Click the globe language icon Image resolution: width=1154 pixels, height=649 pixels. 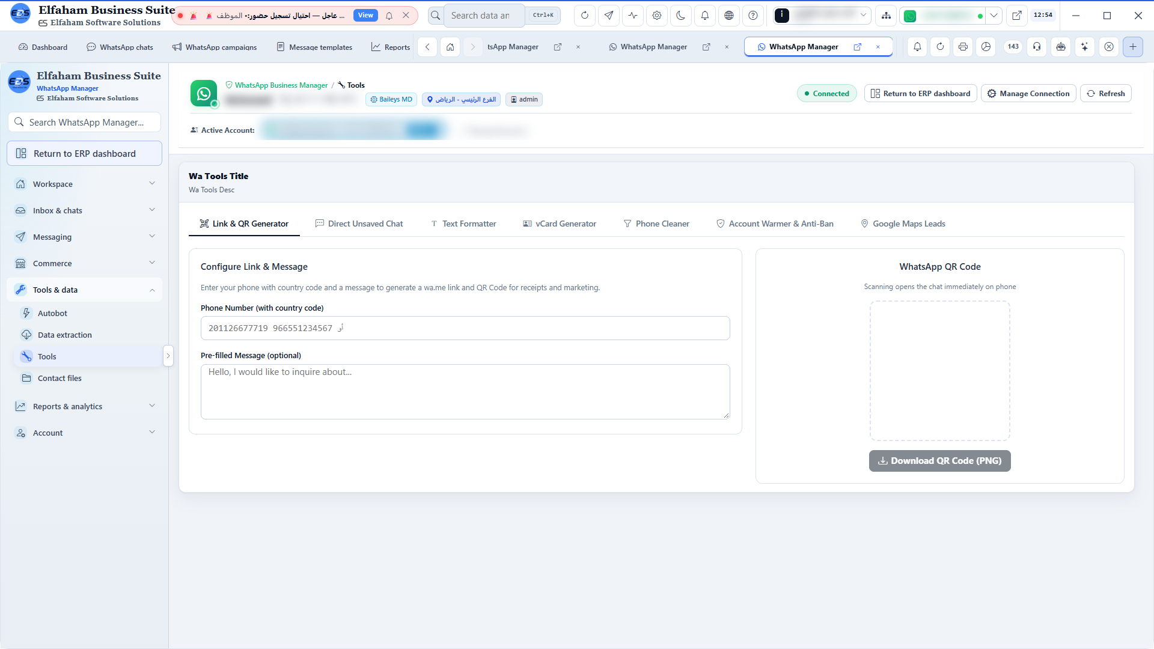pyautogui.click(x=729, y=16)
